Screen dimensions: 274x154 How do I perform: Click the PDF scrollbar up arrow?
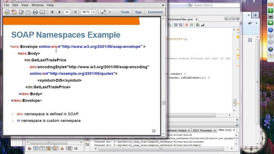(163, 18)
